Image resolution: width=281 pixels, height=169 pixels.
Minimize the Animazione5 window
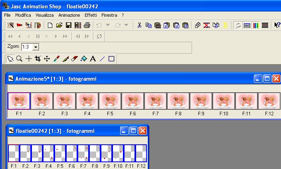pos(258,78)
